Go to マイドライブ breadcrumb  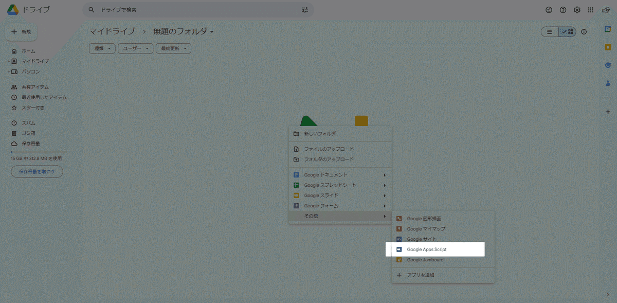point(112,31)
